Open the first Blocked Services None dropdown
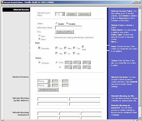Image resolution: width=142 pixels, height=121 pixels. click(44, 81)
